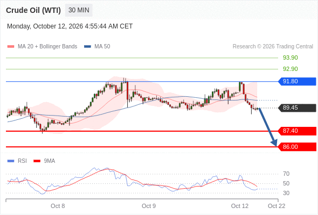The height and width of the screenshot is (215, 318).
Task: Click the red 9MA legend swatch
Action: (37, 161)
